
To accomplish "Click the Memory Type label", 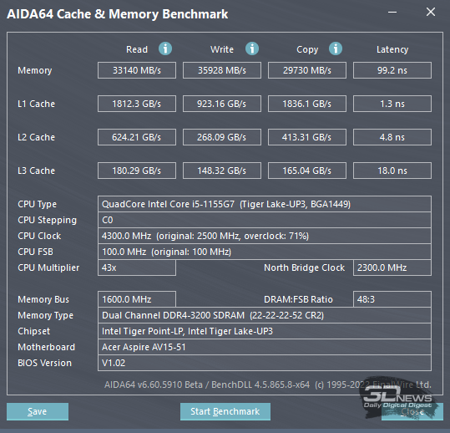I will 46,315.
